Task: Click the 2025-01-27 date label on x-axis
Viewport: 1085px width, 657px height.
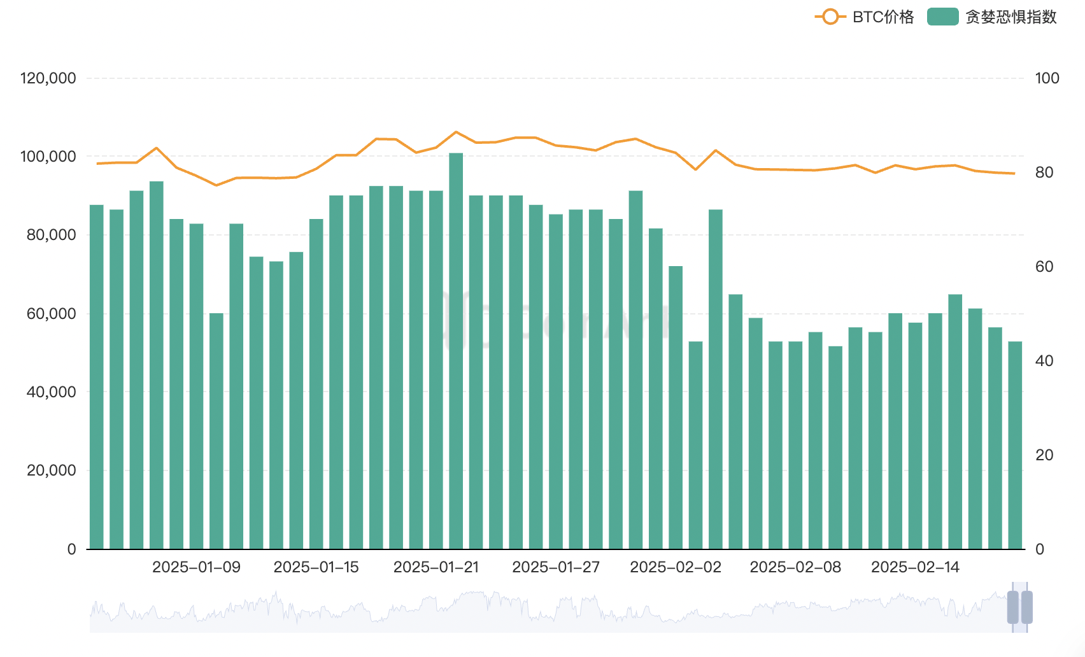Action: tap(556, 567)
